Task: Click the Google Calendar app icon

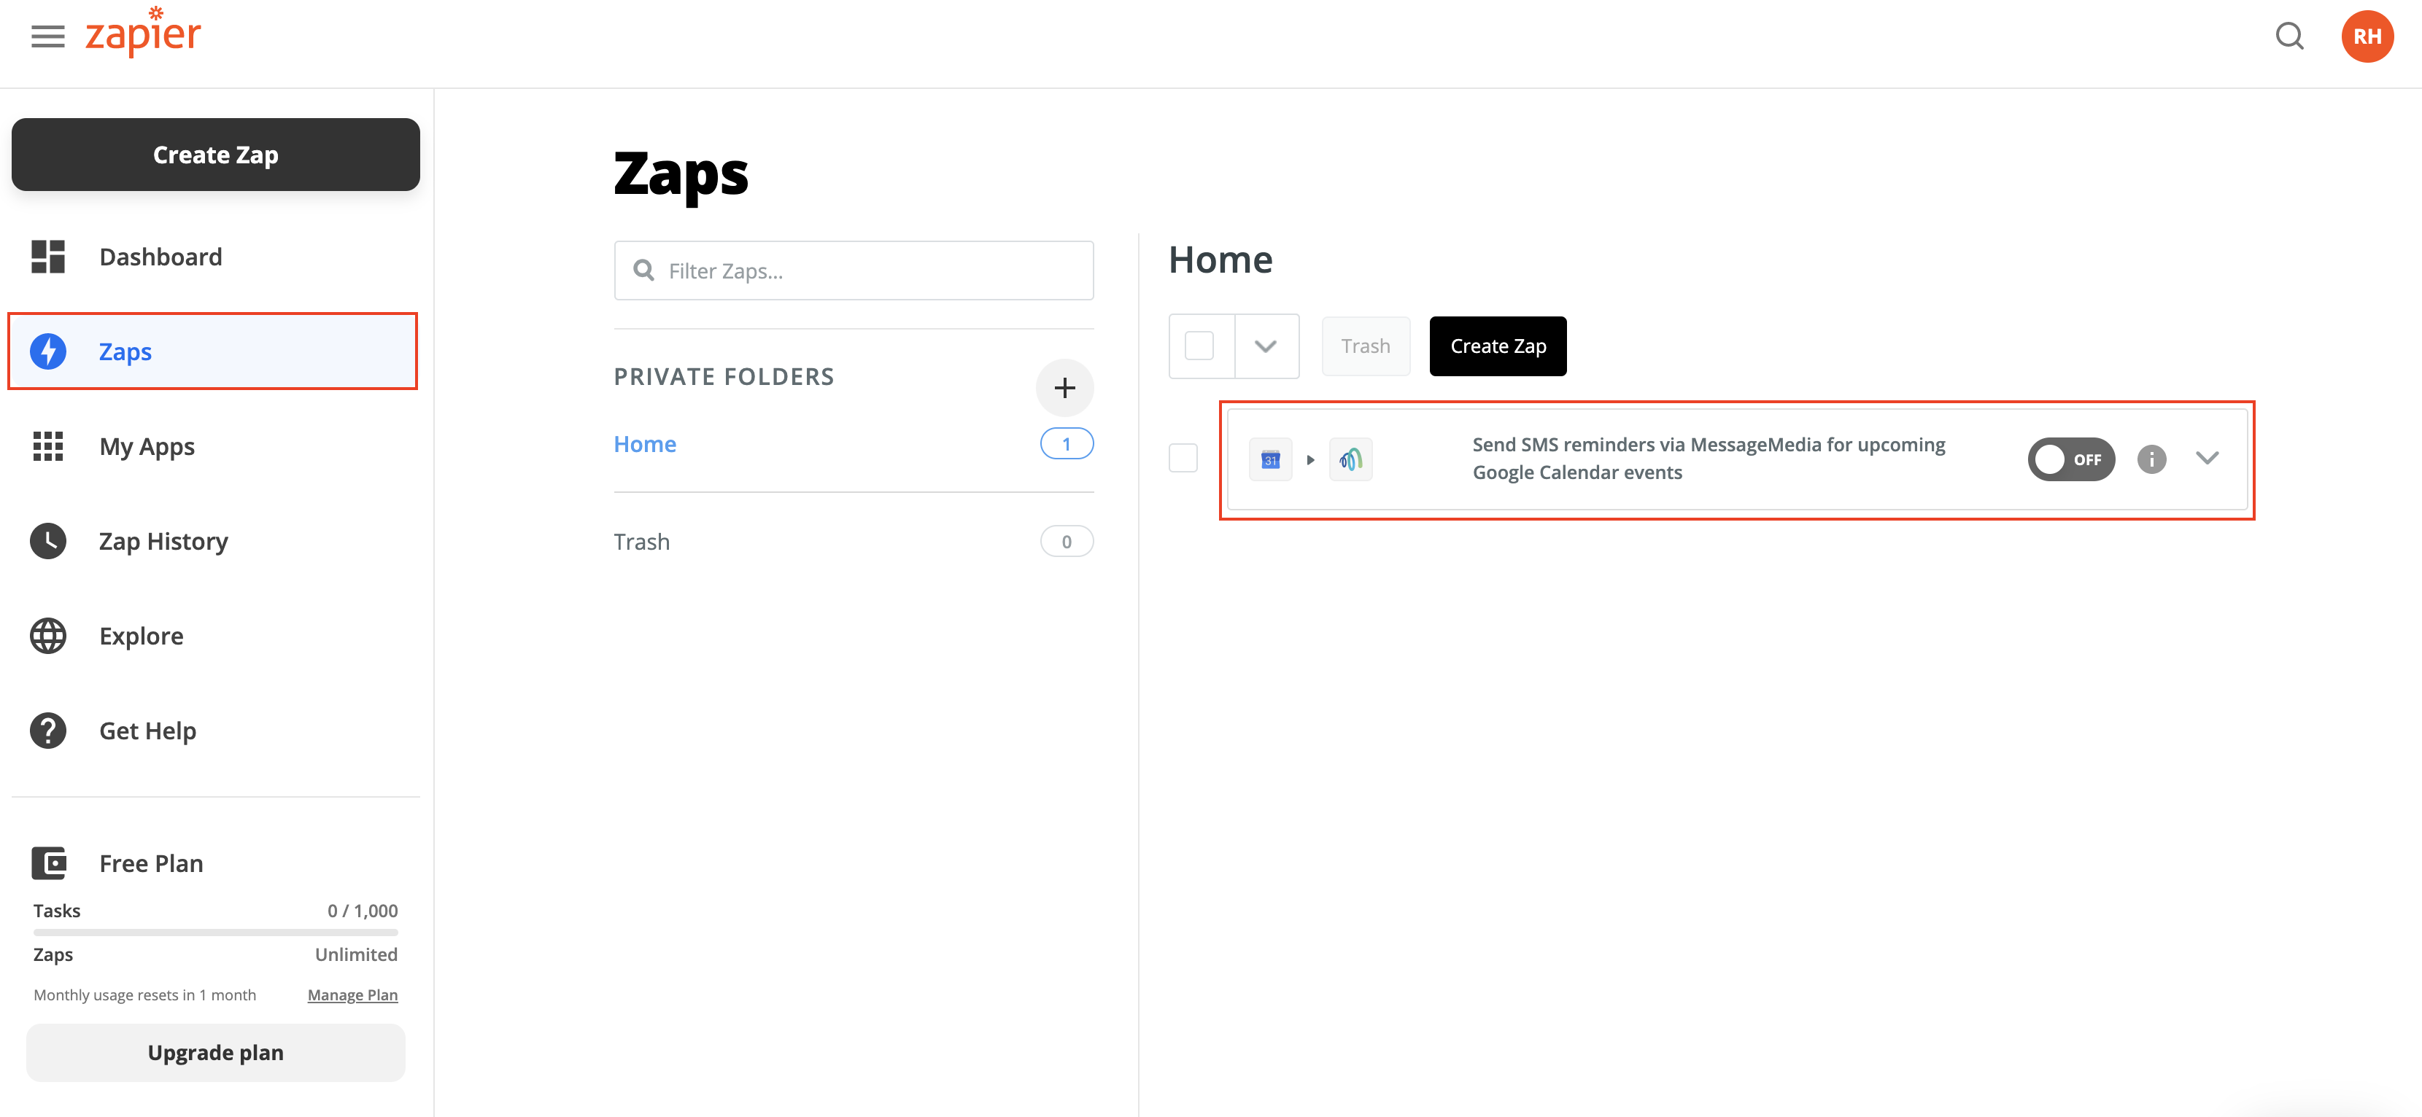Action: coord(1270,459)
